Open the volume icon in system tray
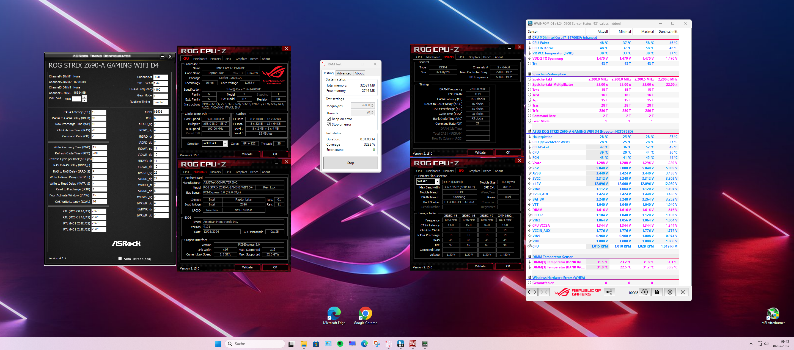Viewport: 794px width, 350px height. (x=766, y=344)
